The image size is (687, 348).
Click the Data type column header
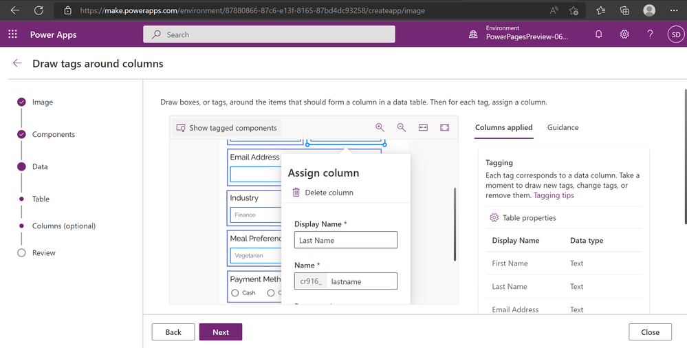point(587,241)
